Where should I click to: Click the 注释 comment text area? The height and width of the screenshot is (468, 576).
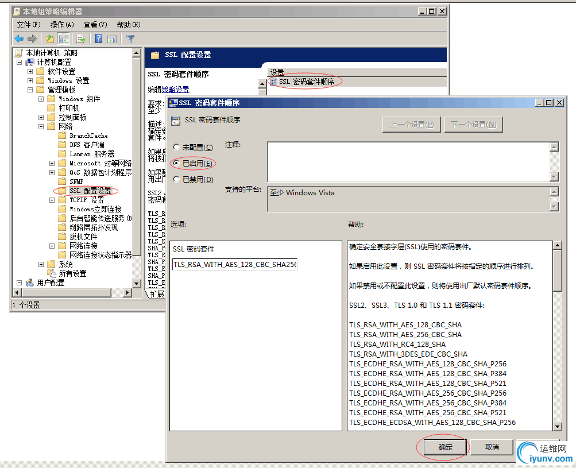(408, 161)
